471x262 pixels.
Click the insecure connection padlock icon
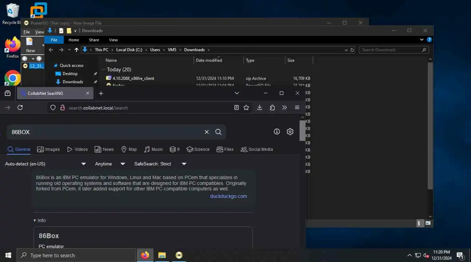[x=62, y=107]
